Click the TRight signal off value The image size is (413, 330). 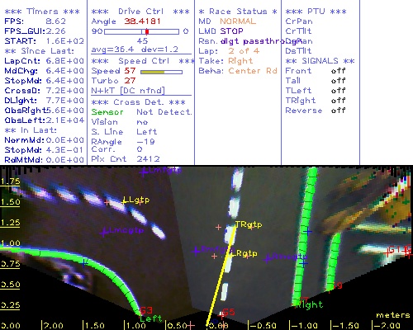(x=338, y=101)
